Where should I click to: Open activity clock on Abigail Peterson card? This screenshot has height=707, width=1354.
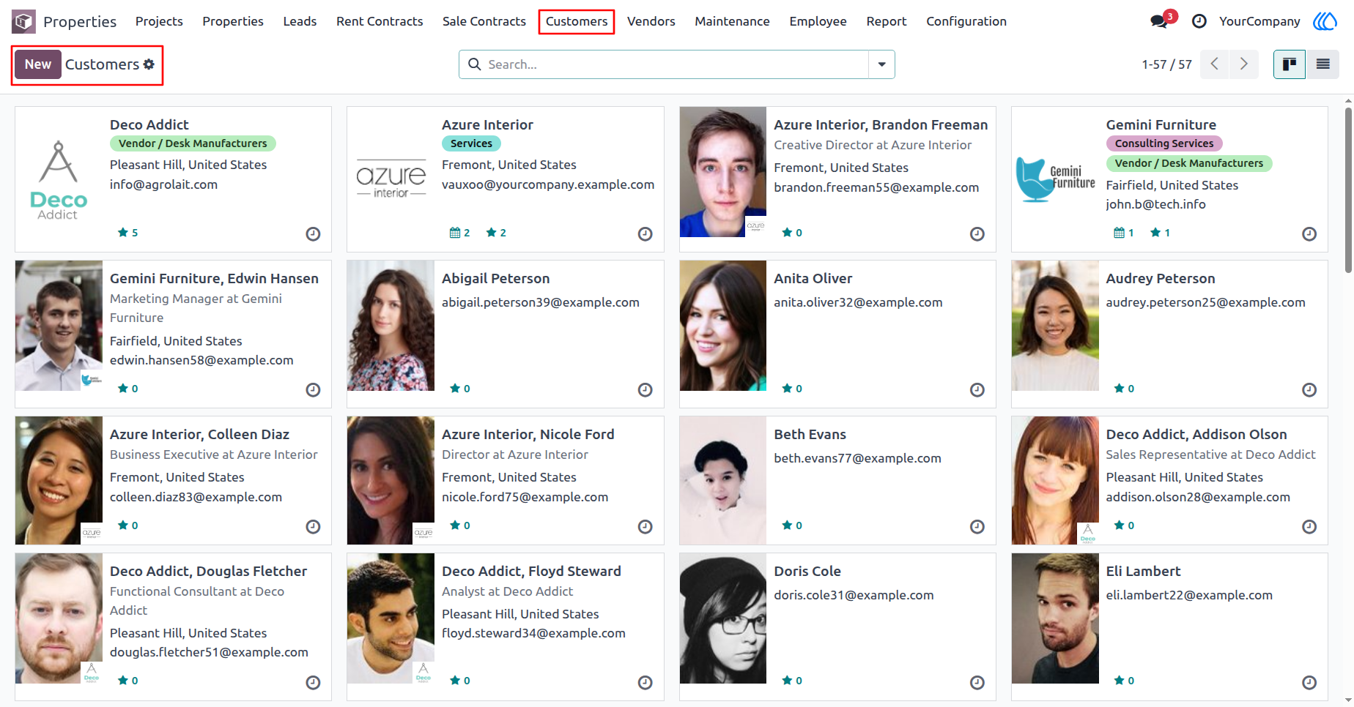[645, 390]
